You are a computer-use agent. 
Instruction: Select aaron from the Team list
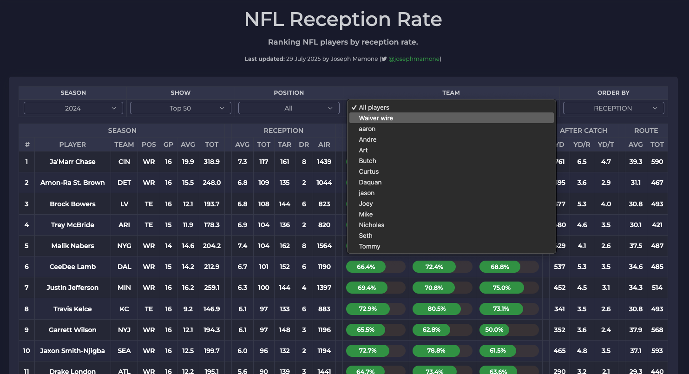451,129
